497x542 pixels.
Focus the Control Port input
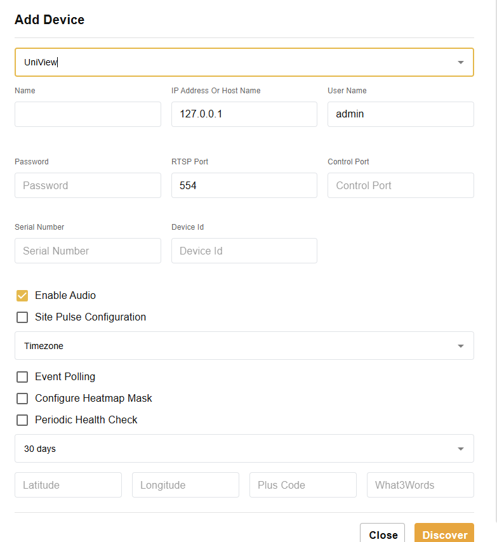(401, 185)
